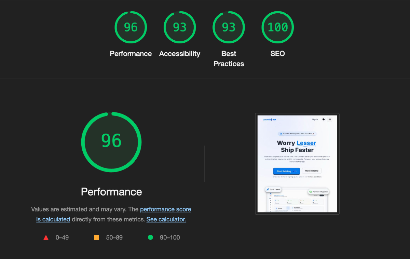The image size is (410, 259).
Task: Open the 'See calculator.' link
Action: pos(166,219)
